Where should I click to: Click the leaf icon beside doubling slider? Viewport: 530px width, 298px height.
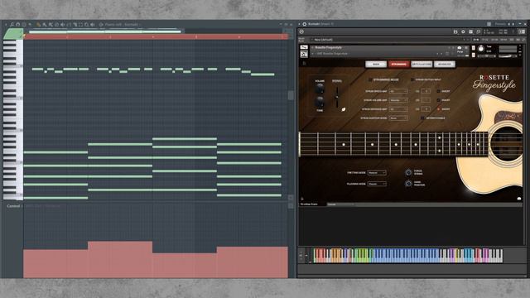point(344,109)
